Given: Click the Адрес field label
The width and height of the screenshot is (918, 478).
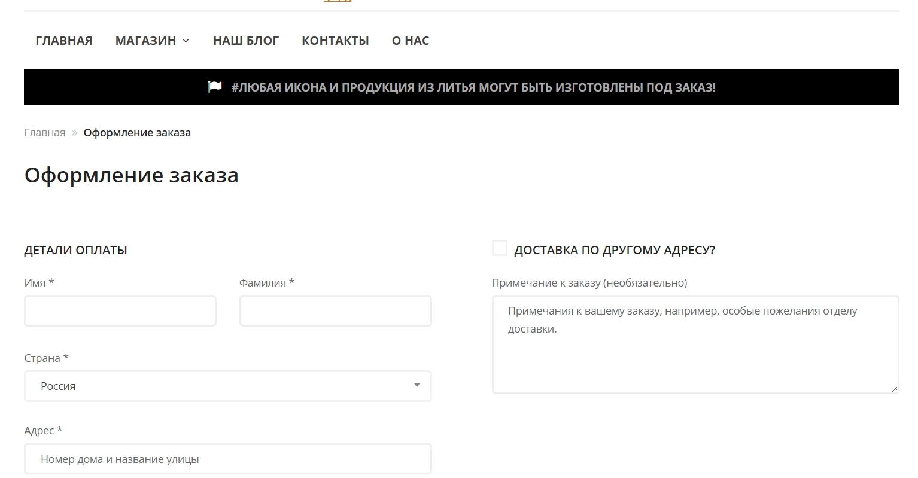Looking at the screenshot, I should tap(44, 431).
